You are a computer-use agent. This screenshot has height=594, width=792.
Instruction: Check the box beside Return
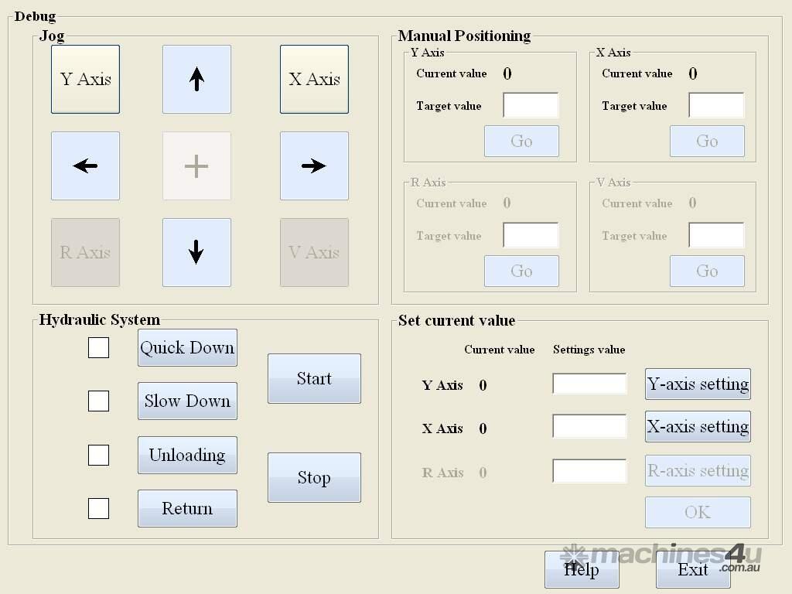pyautogui.click(x=98, y=508)
